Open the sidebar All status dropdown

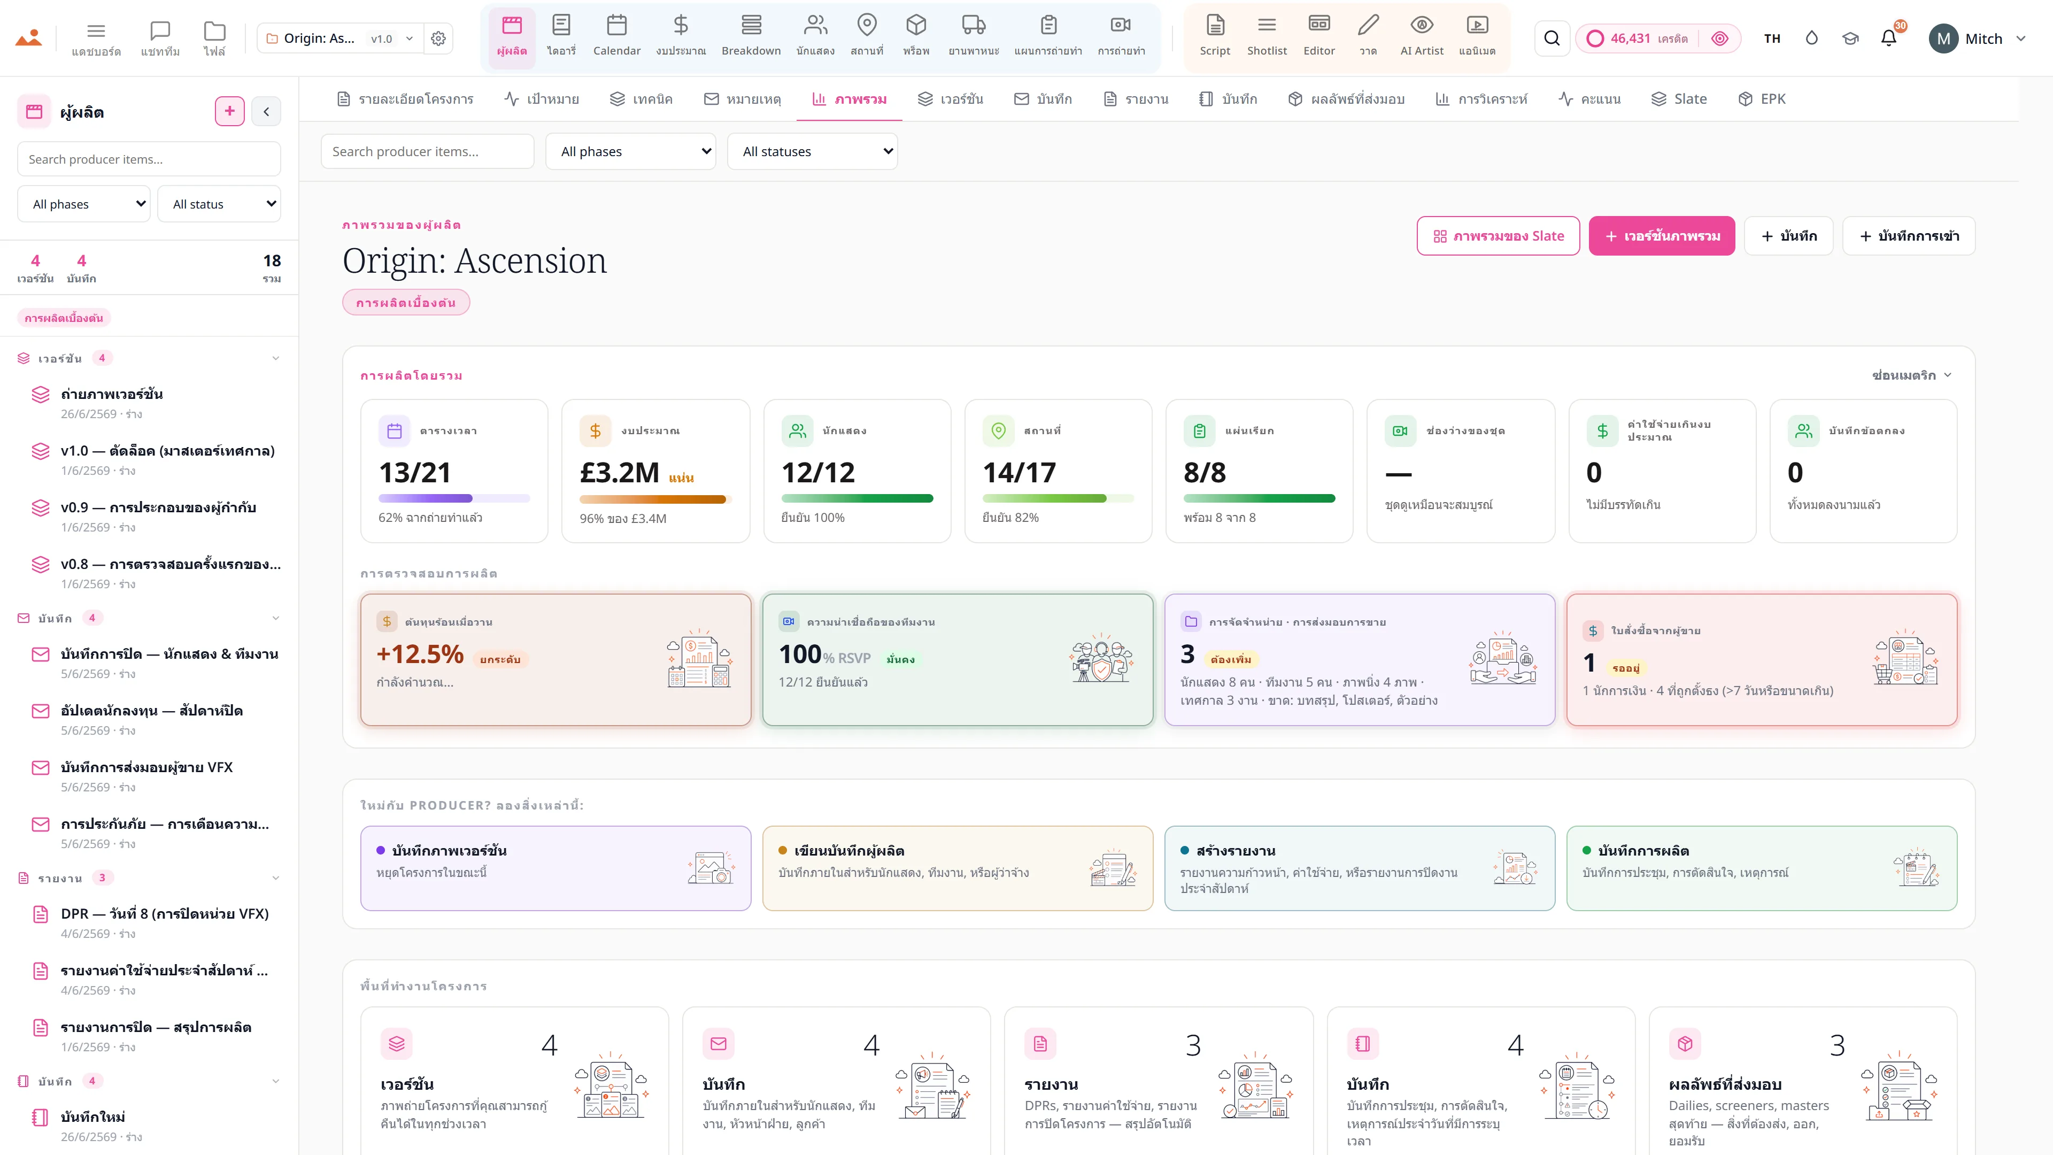[218, 204]
